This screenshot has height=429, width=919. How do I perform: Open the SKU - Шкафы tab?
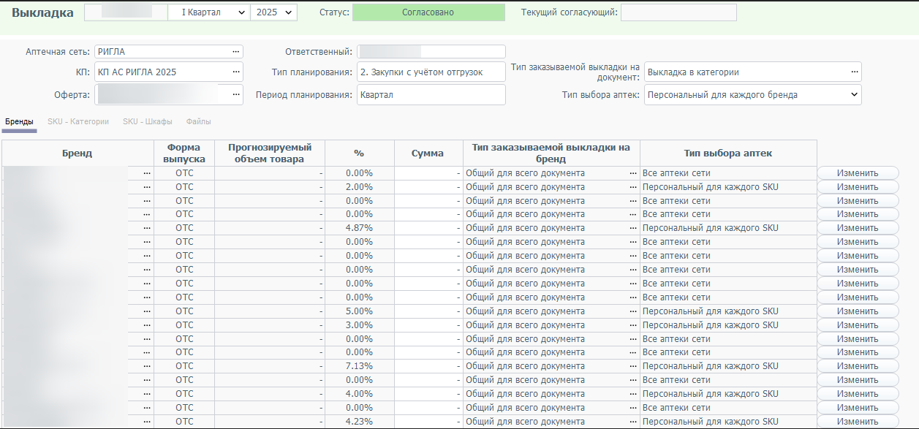coord(148,122)
